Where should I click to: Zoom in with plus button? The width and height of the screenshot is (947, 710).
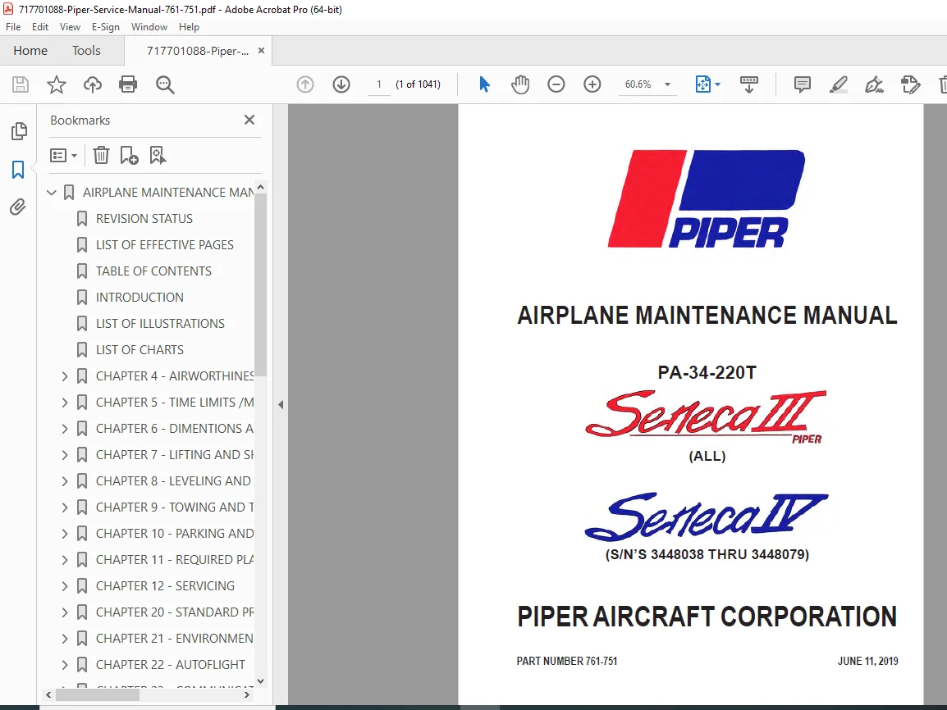(x=592, y=84)
